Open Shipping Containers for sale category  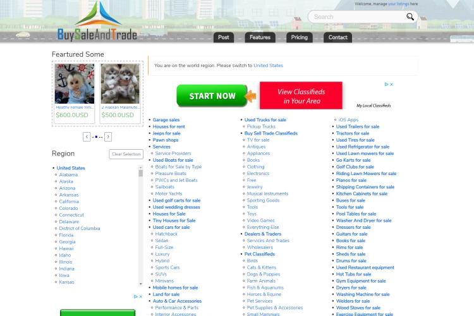coord(365,187)
